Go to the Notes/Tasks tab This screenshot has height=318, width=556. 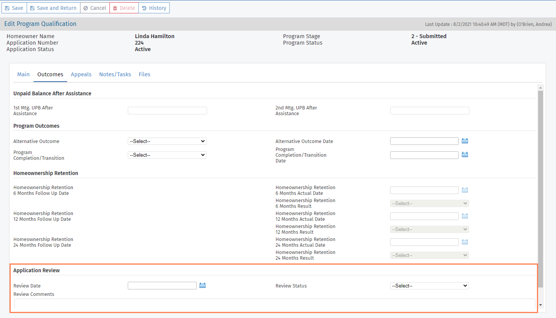(115, 74)
